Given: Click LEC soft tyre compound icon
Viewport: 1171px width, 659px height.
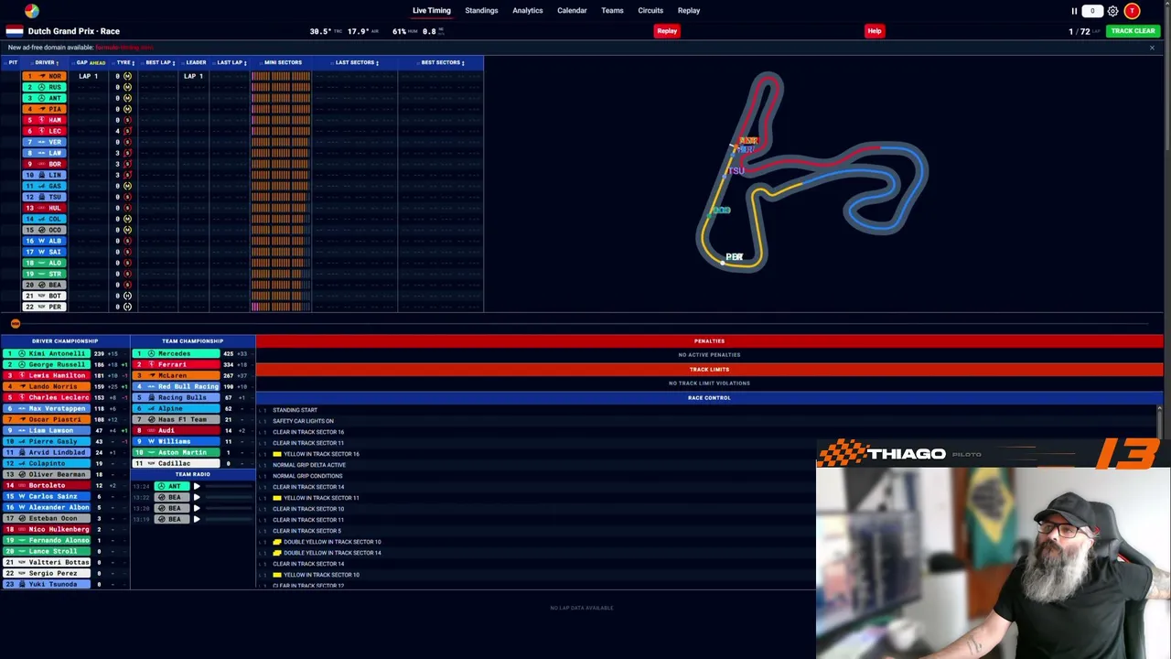Looking at the screenshot, I should pos(127,131).
